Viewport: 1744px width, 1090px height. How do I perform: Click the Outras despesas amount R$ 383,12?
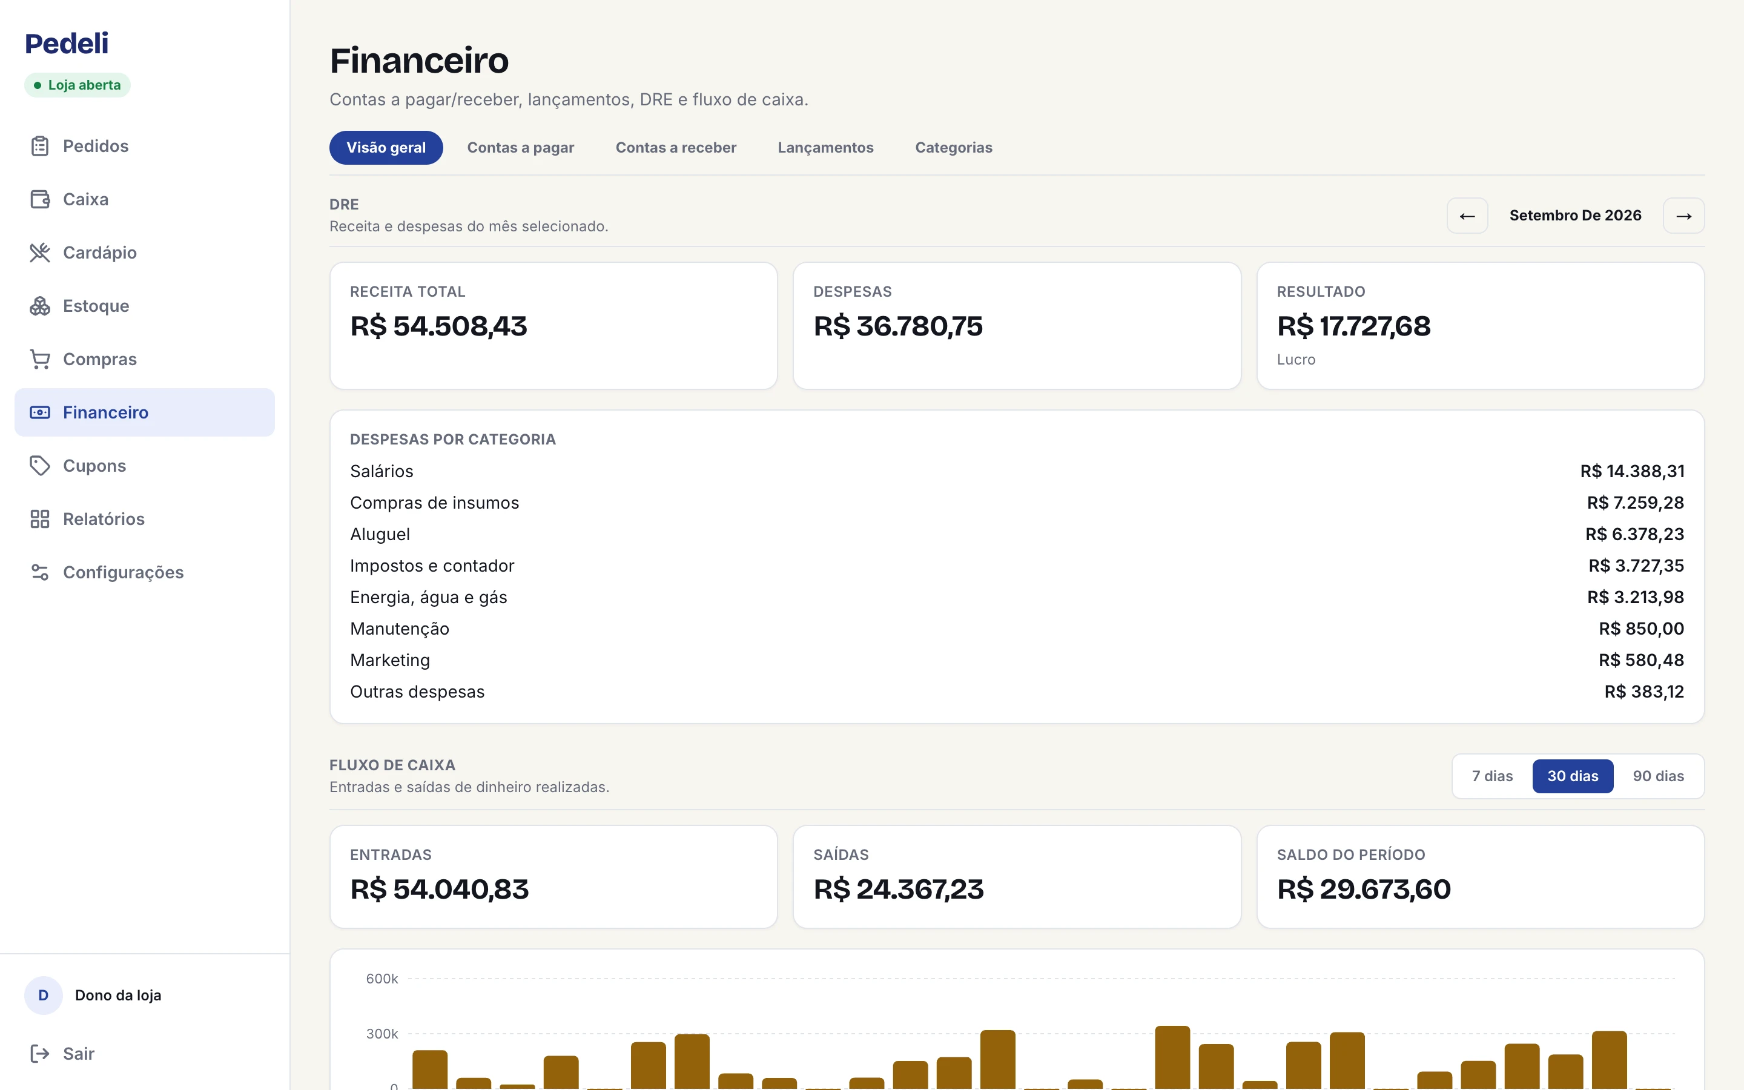(x=1644, y=692)
